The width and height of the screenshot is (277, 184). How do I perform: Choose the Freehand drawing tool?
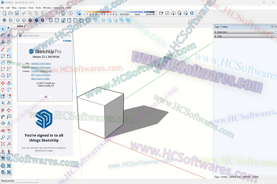pyautogui.click(x=9, y=49)
